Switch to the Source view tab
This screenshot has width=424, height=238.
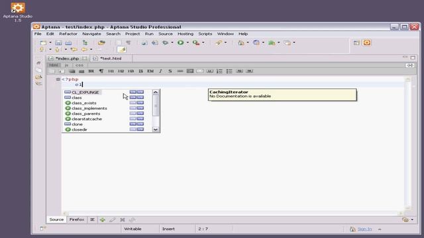[x=56, y=219]
